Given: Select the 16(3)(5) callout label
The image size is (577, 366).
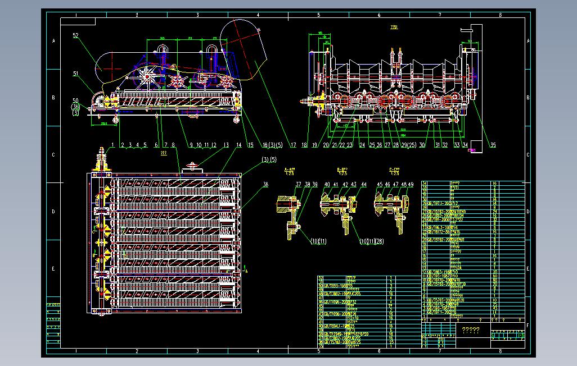Looking at the screenshot, I should pyautogui.click(x=272, y=145).
